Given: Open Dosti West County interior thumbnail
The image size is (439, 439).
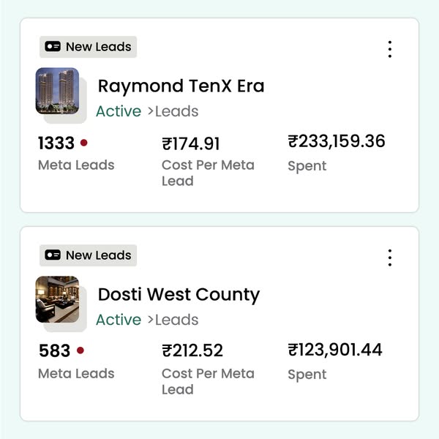Looking at the screenshot, I should tap(57, 299).
